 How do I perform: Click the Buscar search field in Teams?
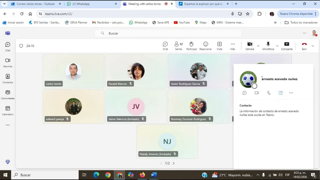click(168, 33)
